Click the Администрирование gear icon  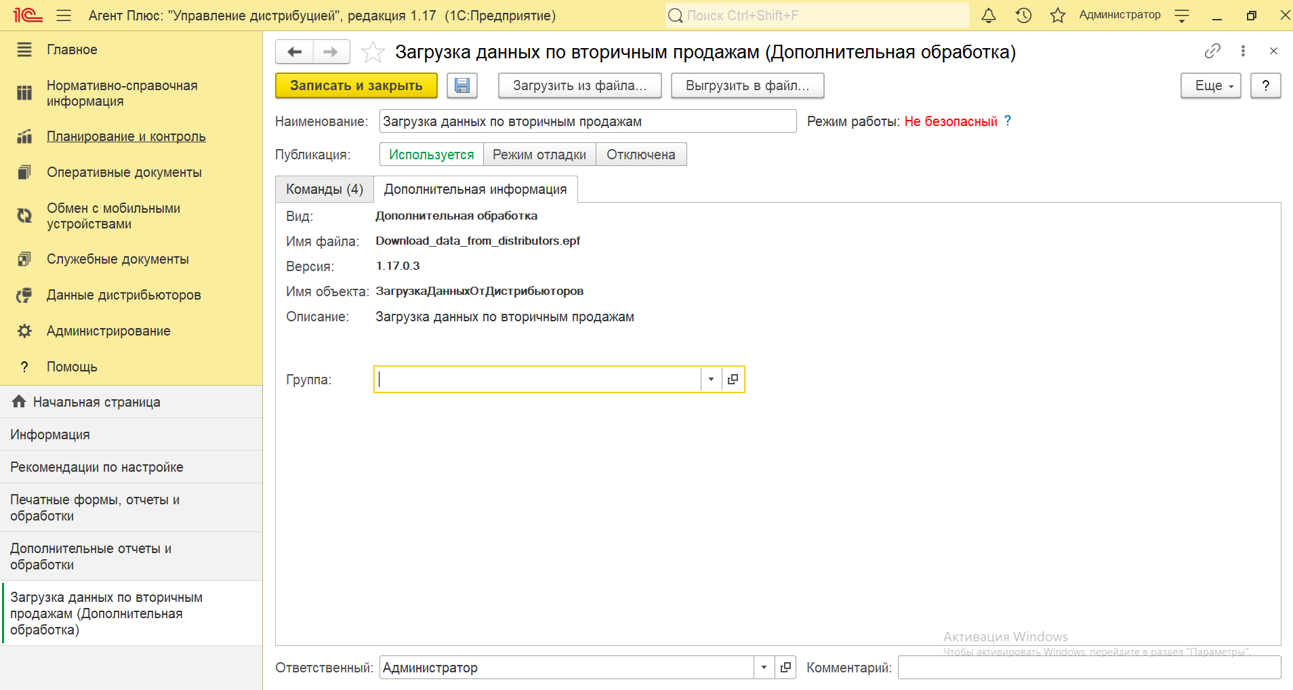pyautogui.click(x=24, y=331)
